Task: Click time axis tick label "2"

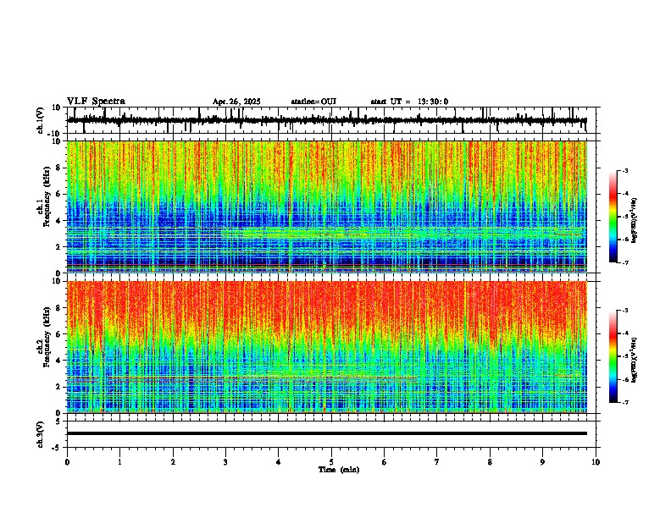Action: click(173, 462)
